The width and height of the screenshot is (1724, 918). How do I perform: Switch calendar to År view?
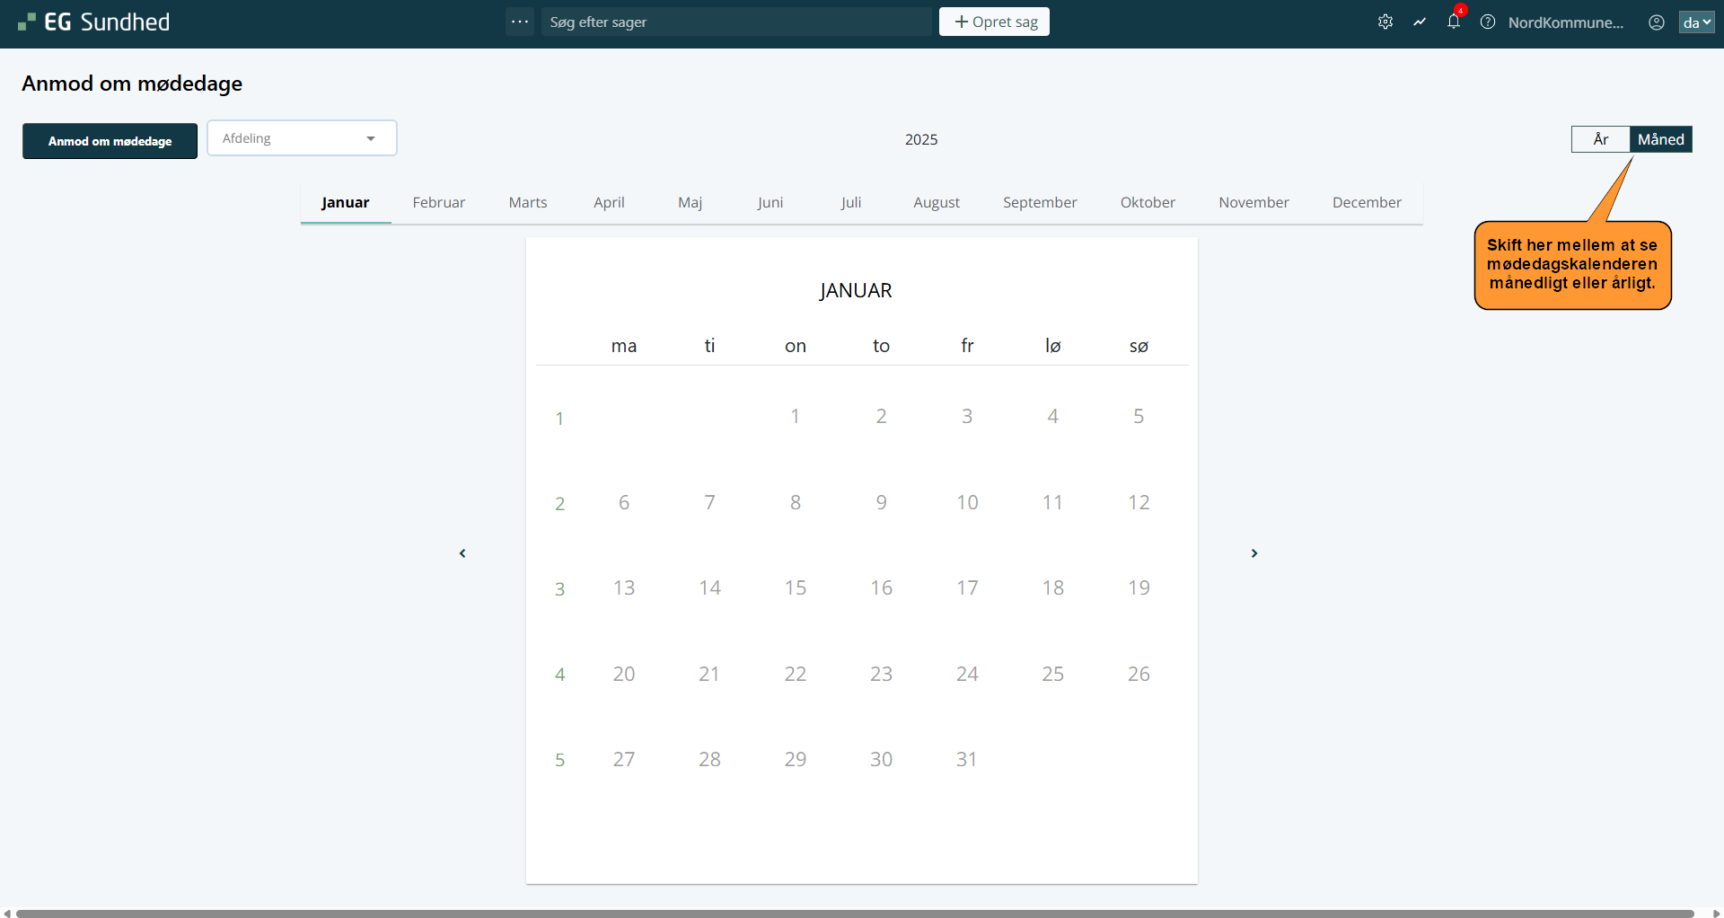pos(1600,139)
